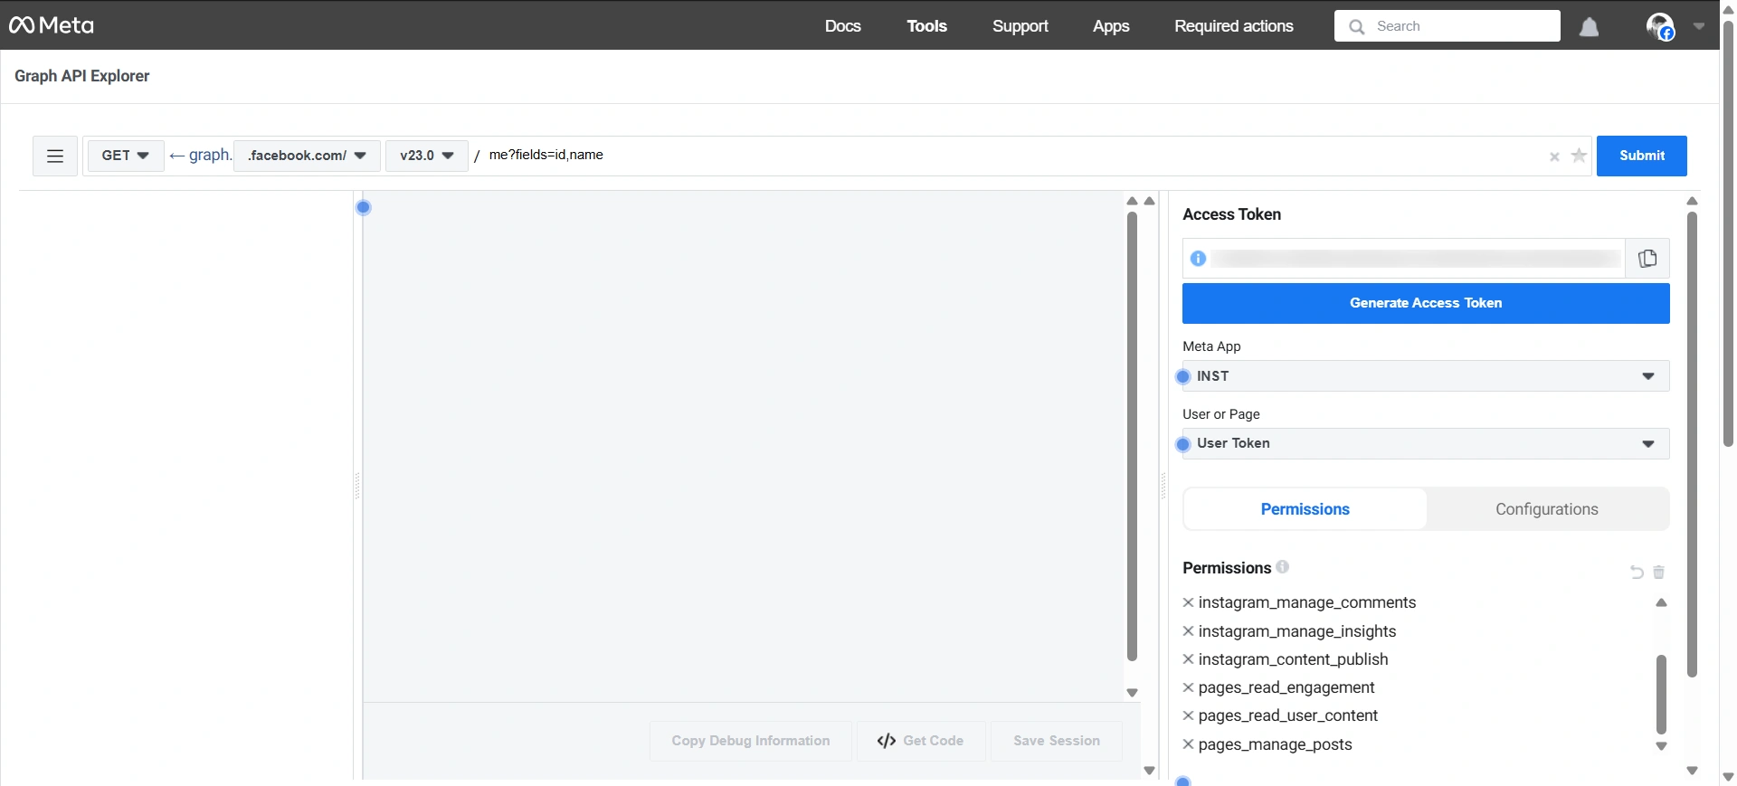Open the v23.0 version dropdown
This screenshot has height=786, width=1737.
[427, 156]
